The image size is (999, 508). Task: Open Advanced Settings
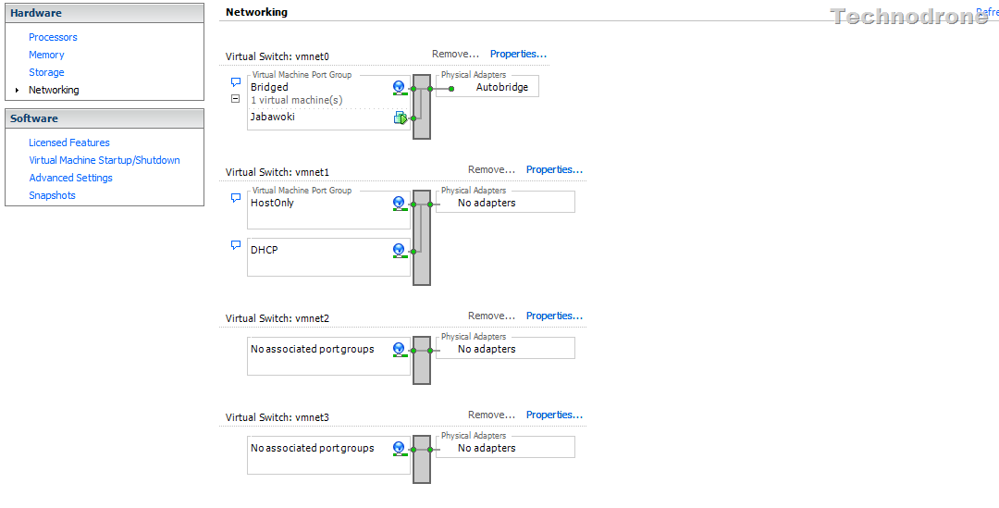[x=70, y=178]
